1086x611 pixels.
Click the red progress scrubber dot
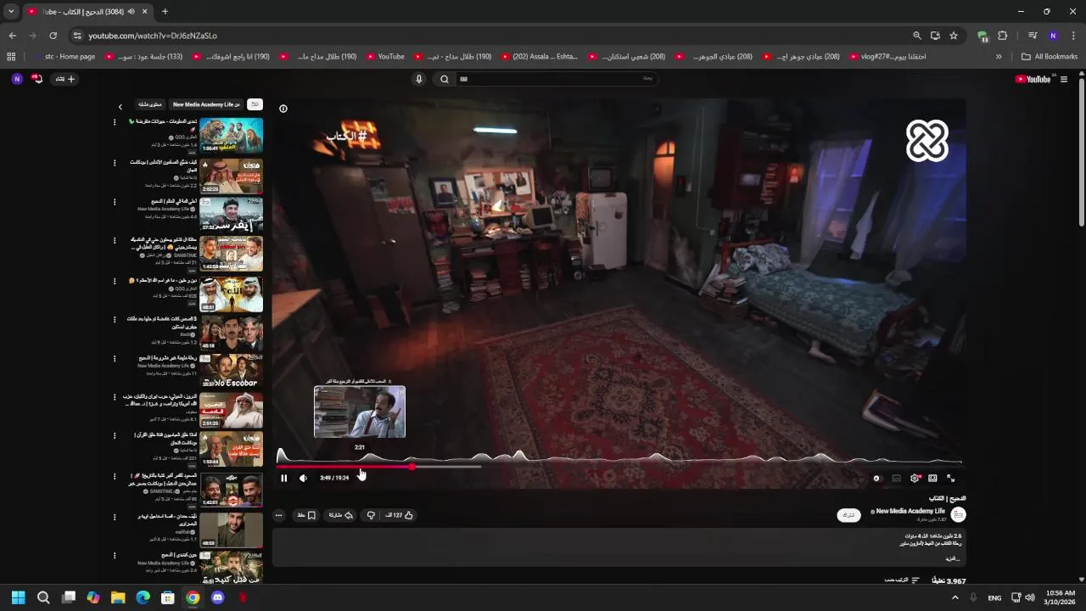click(x=412, y=467)
